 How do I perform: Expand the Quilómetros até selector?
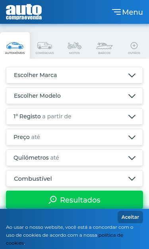click(75, 158)
